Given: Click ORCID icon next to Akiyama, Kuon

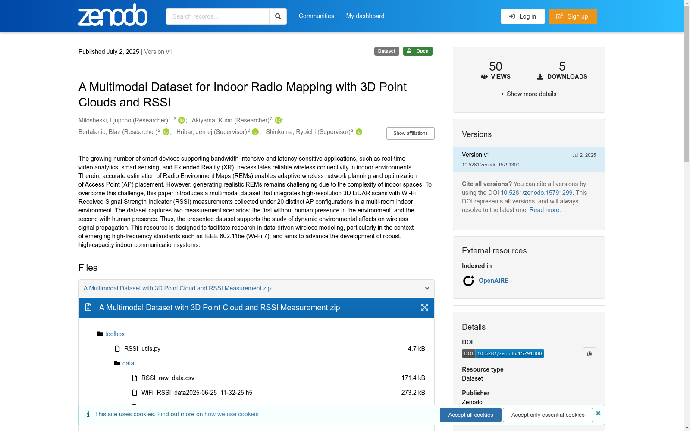Looking at the screenshot, I should click(278, 121).
